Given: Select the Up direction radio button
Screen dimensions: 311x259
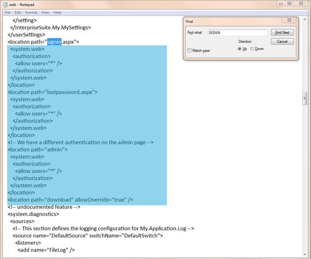Looking at the screenshot, I should point(240,49).
